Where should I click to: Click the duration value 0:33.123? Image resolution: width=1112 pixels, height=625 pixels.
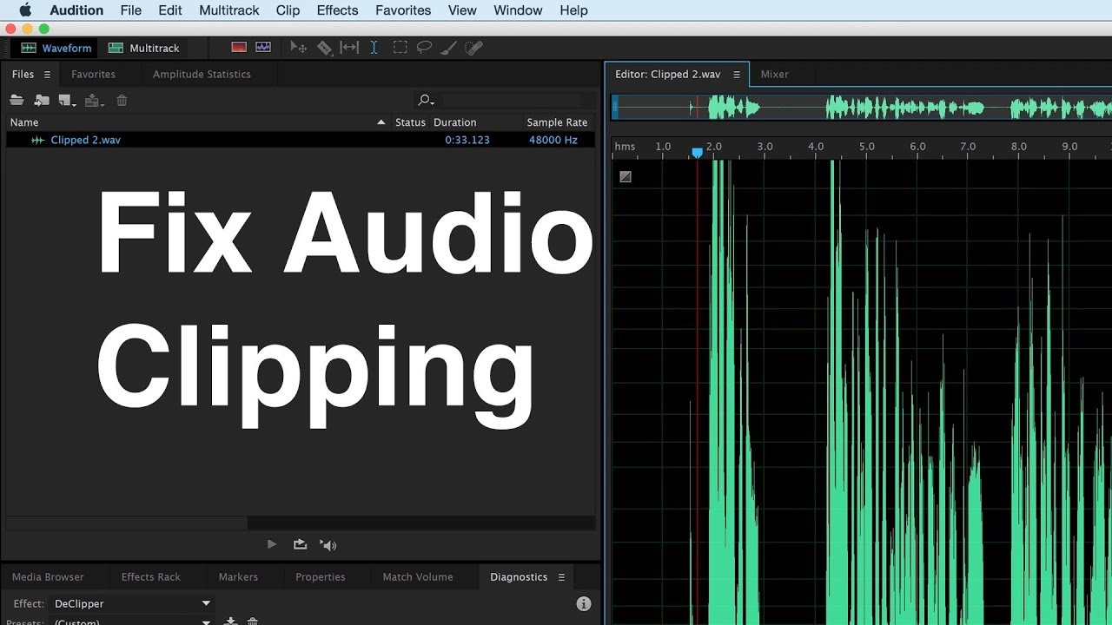(x=467, y=140)
